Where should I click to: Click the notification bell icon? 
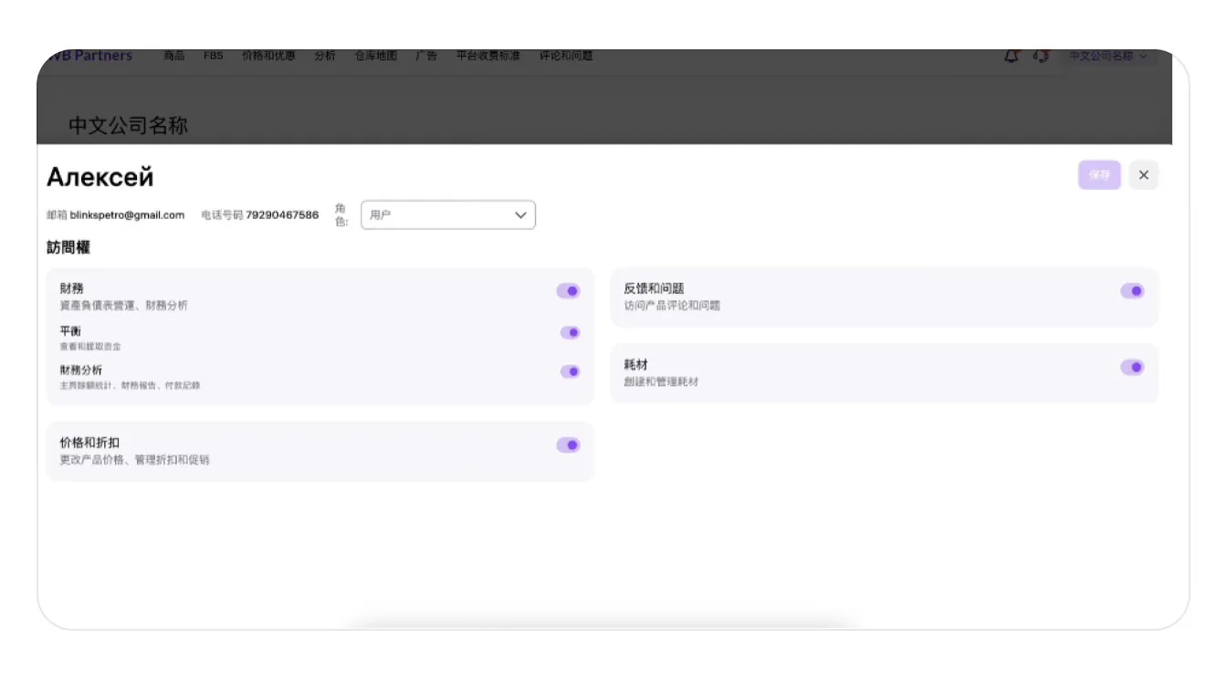(1011, 57)
